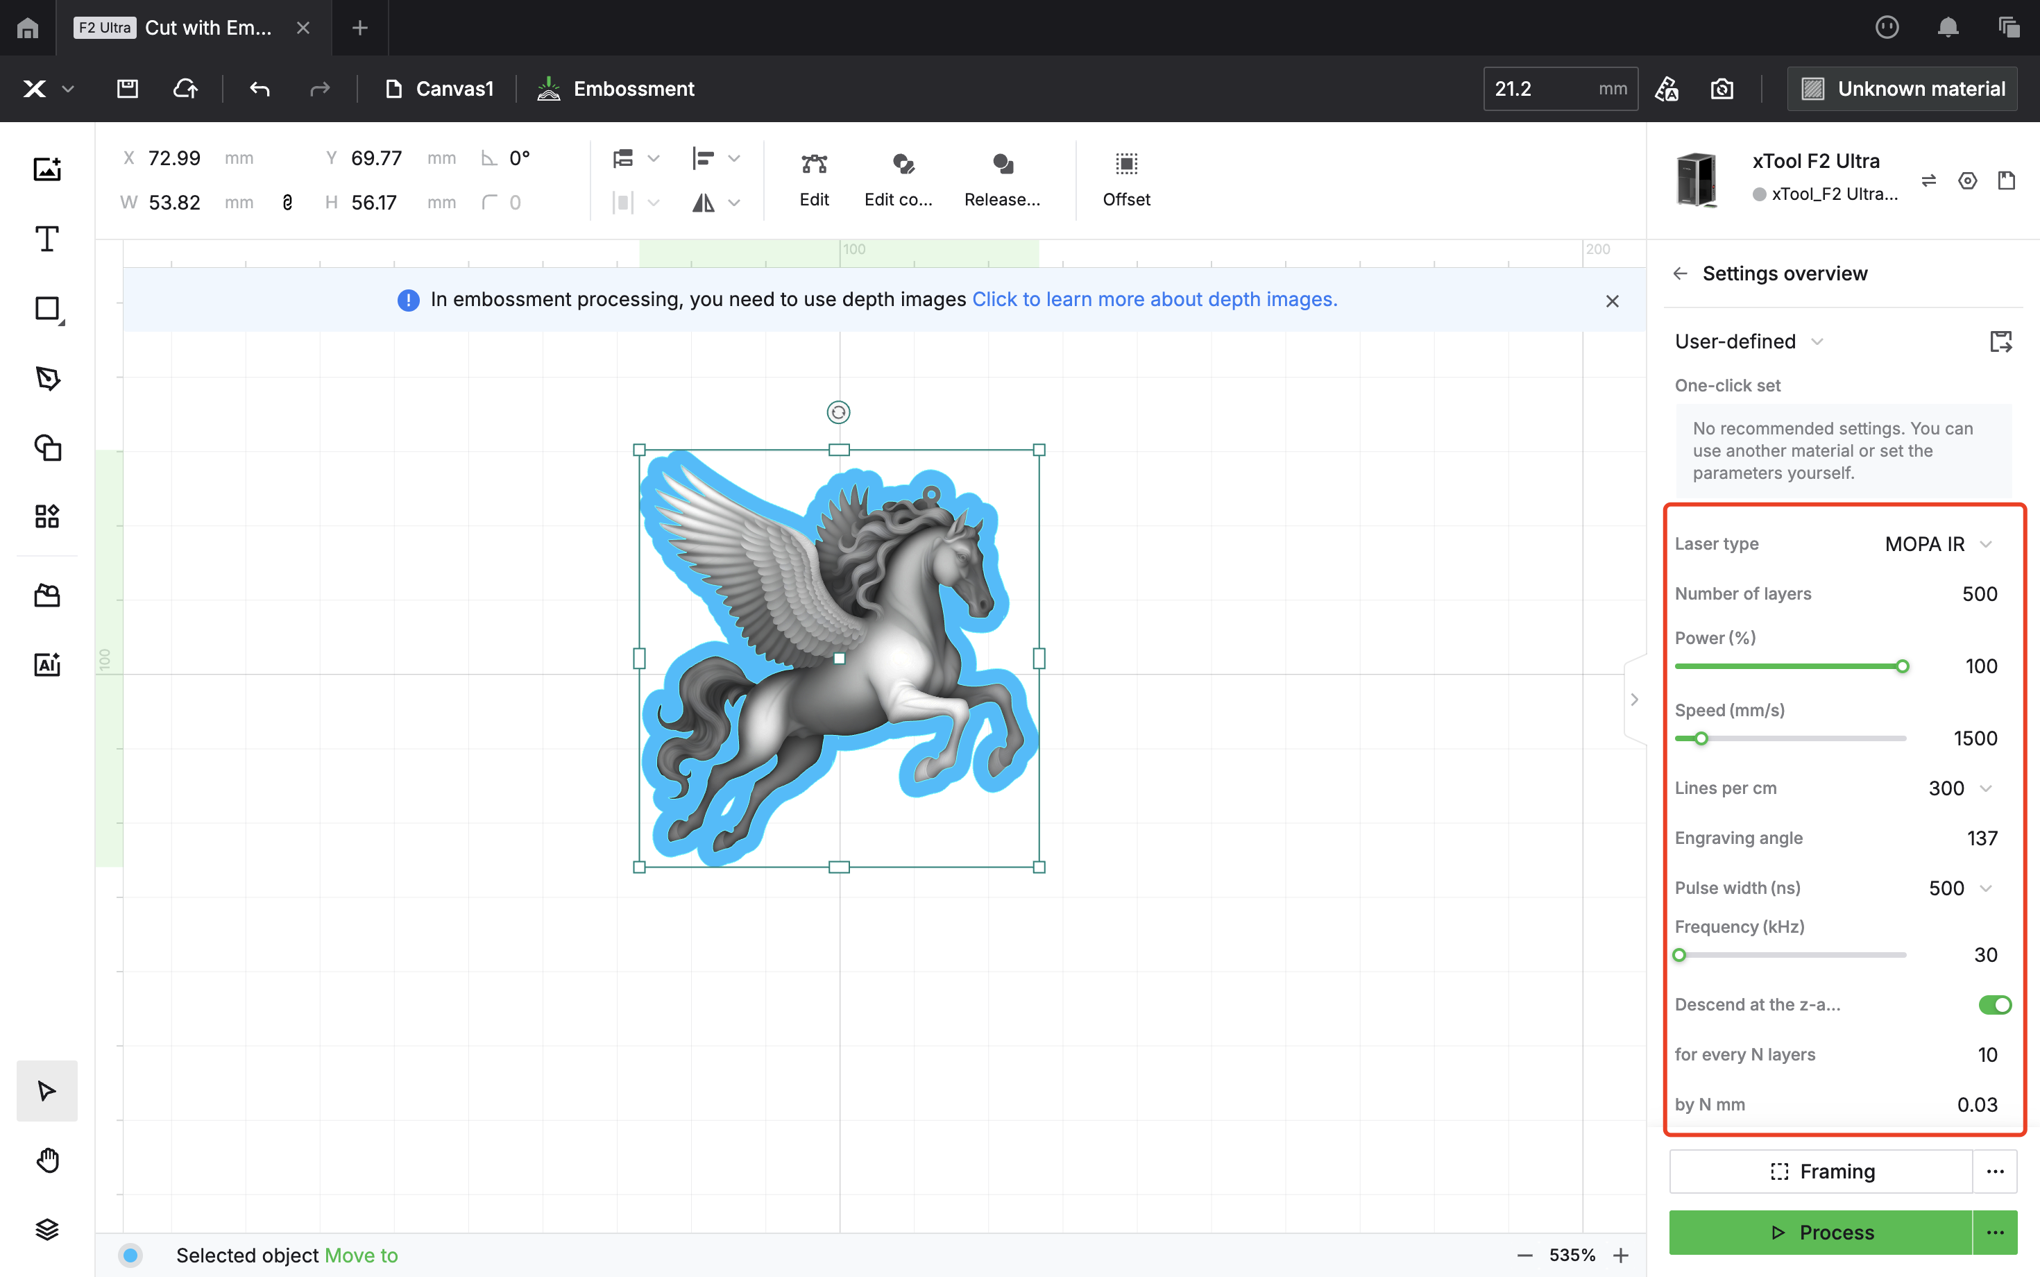Activate the Hand pan tool
2040x1277 pixels.
click(x=47, y=1160)
